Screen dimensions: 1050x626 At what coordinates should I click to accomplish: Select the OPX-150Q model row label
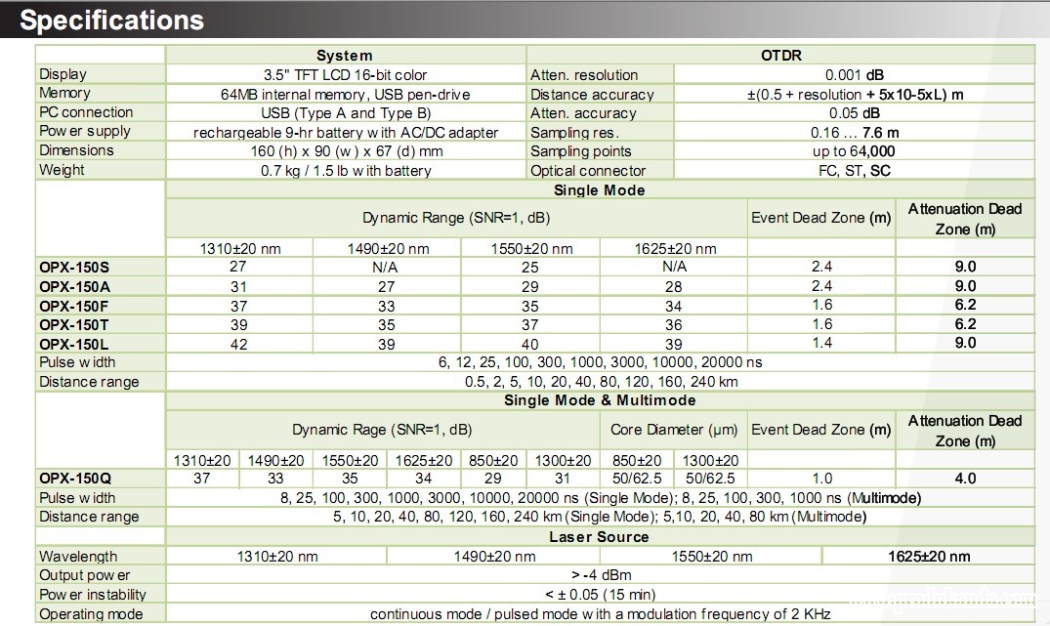[x=75, y=479]
